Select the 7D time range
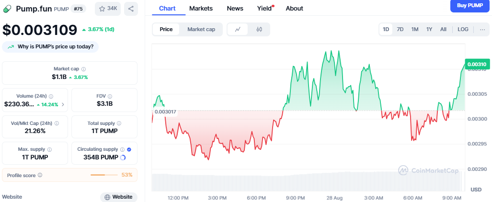The image size is (492, 202). [x=400, y=30]
